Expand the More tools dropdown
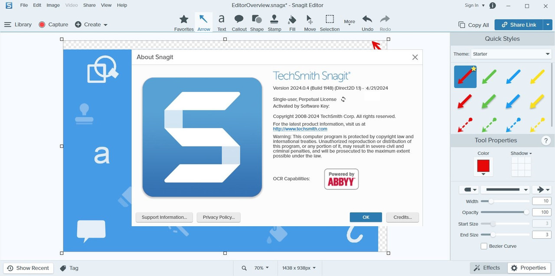Screen dimensions: 555x276 tap(349, 23)
